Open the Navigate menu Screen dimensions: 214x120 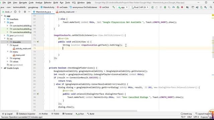(x=23, y=3)
